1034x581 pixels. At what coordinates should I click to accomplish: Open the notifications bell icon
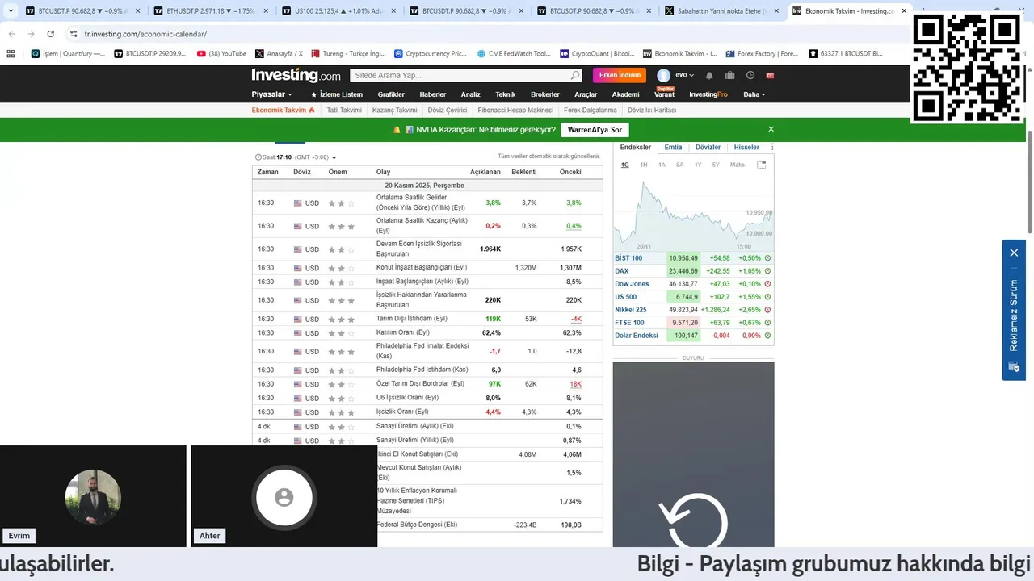[x=709, y=75]
